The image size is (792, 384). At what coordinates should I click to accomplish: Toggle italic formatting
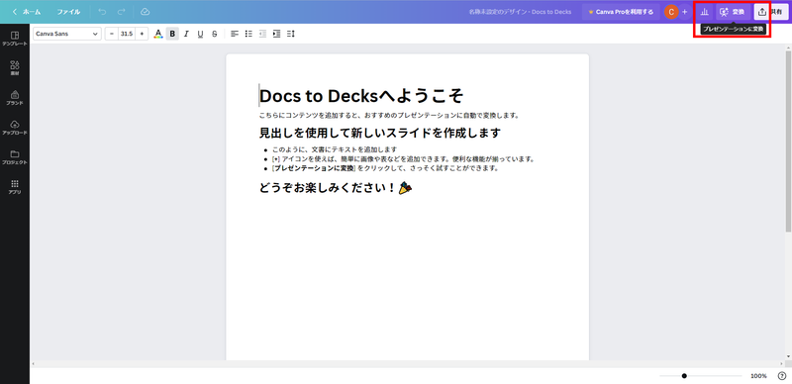[186, 34]
